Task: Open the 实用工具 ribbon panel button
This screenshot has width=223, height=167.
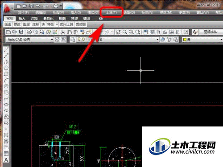Action: [x=66, y=24]
